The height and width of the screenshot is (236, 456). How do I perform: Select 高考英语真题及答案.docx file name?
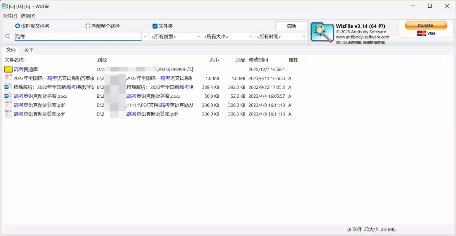click(x=41, y=97)
